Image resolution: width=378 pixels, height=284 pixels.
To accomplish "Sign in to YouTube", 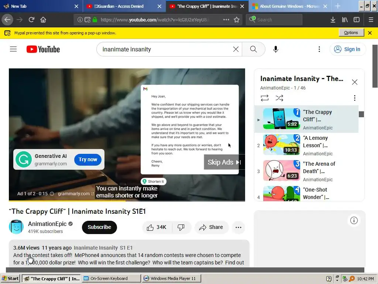I will 347,49.
